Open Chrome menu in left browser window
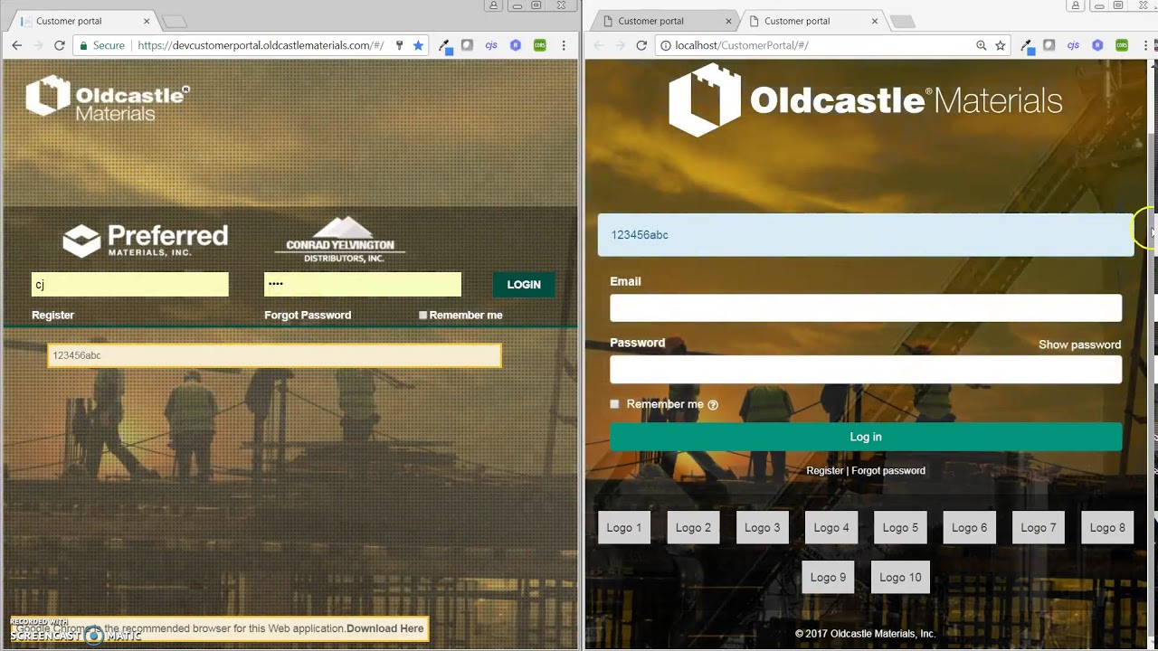 tap(564, 45)
